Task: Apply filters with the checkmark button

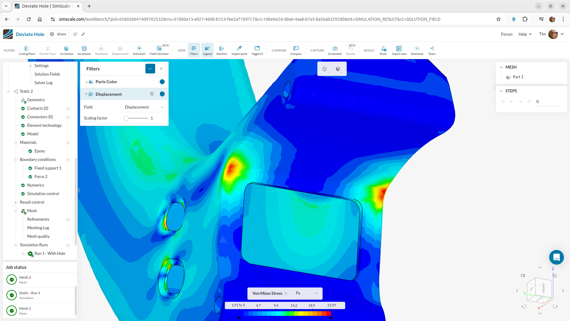Action: [150, 69]
